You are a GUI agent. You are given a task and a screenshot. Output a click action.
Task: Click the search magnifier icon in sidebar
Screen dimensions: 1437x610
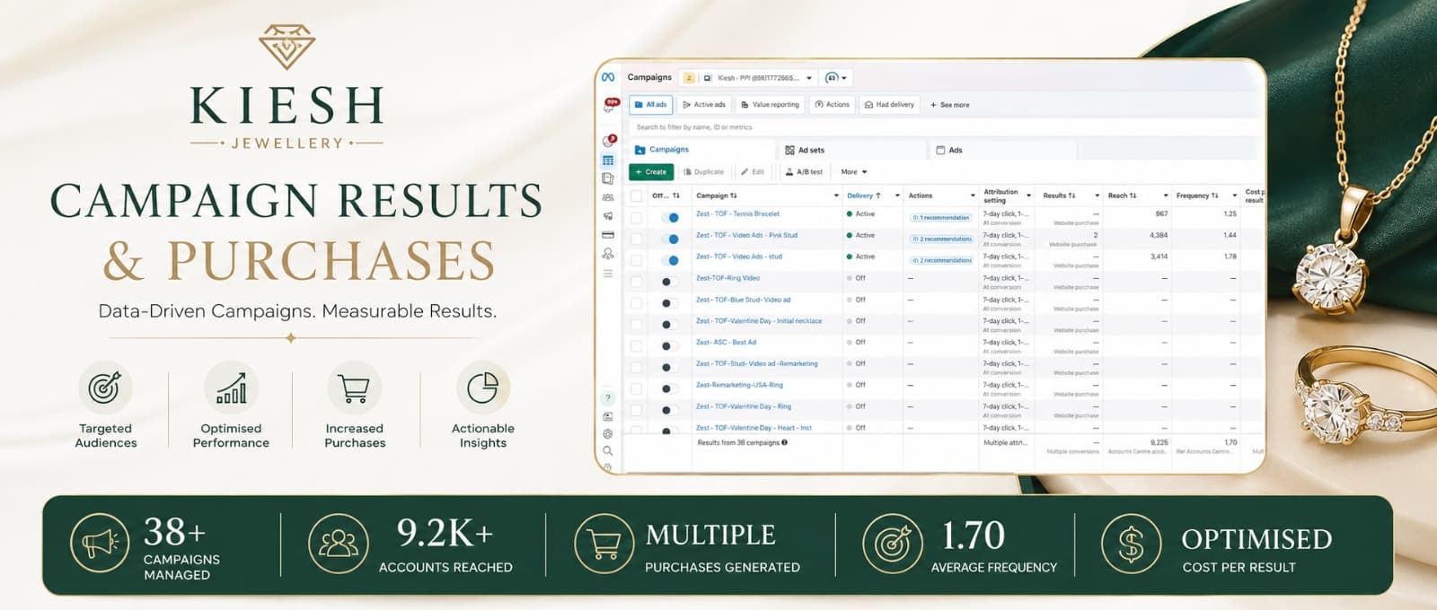click(x=608, y=450)
